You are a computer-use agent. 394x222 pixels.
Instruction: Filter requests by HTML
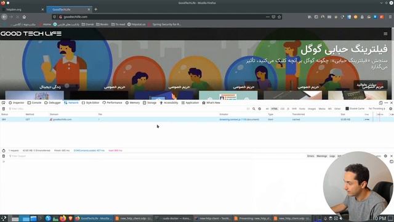coord(275,109)
